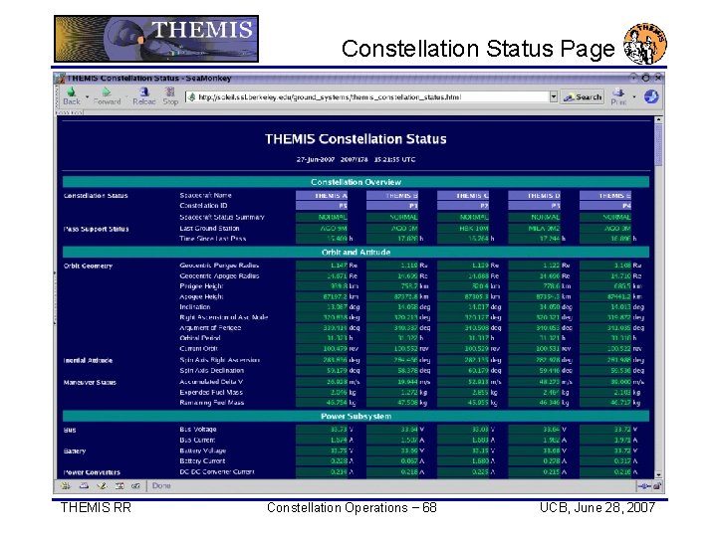The width and height of the screenshot is (717, 537).
Task: Open Navigator from status bar component icons
Action: tap(66, 486)
